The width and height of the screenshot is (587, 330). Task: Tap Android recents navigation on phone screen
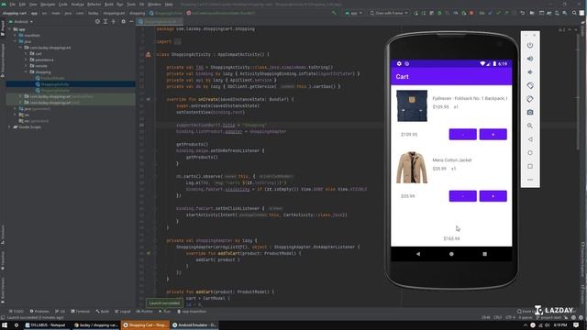click(485, 254)
